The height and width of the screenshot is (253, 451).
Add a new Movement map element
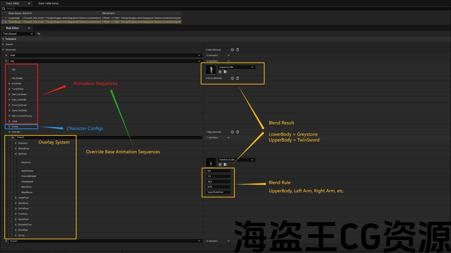point(232,50)
